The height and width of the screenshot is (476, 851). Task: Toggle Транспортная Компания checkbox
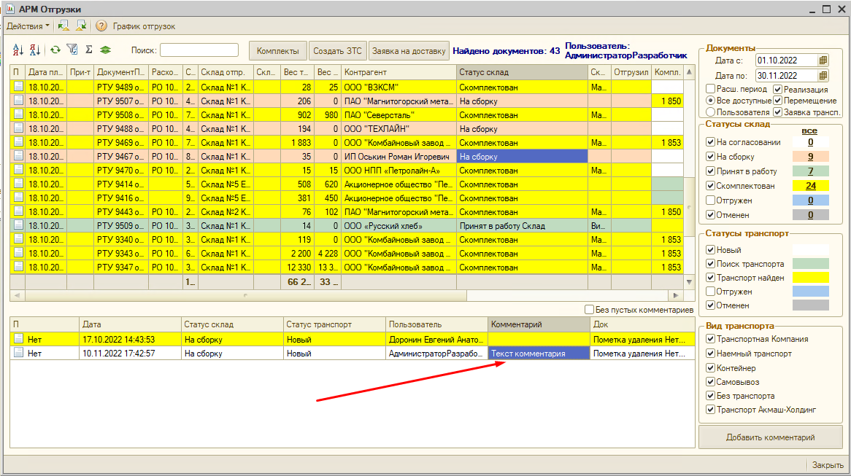tap(710, 339)
